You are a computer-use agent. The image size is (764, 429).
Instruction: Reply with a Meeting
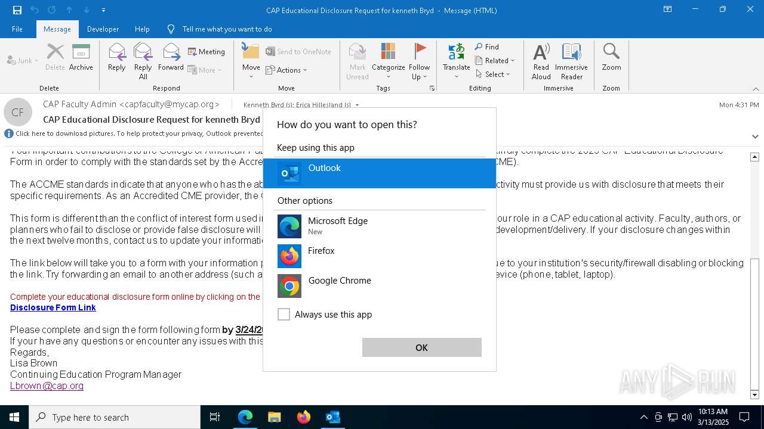(x=207, y=52)
